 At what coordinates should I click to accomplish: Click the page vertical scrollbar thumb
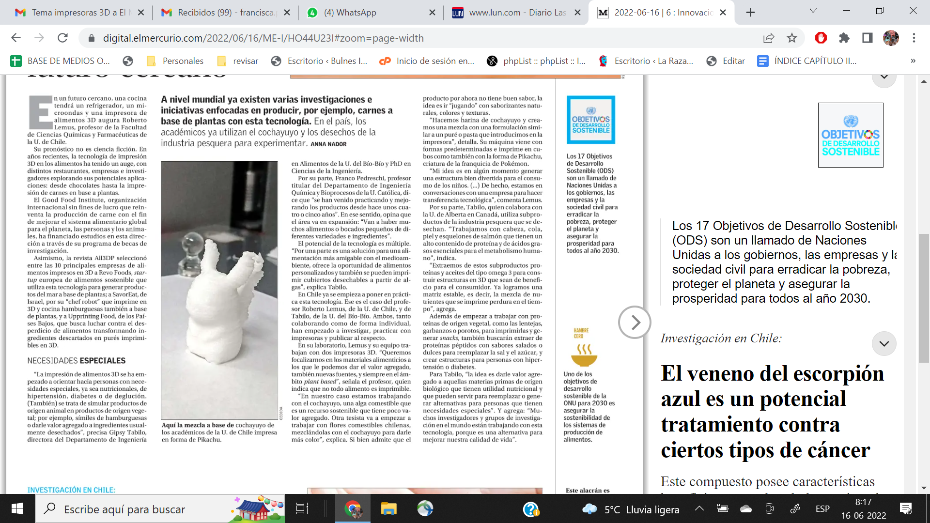[x=924, y=298]
